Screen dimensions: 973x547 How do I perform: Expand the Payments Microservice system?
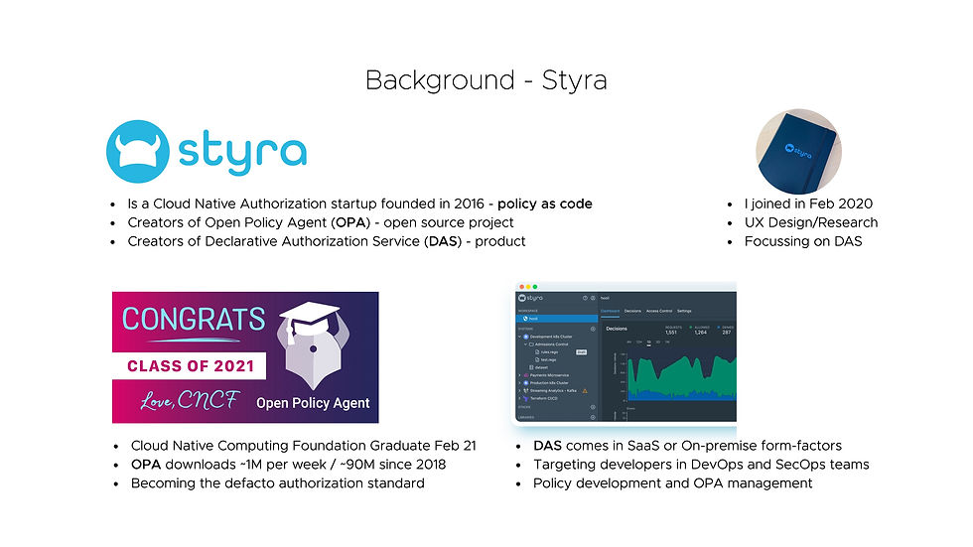(x=519, y=375)
